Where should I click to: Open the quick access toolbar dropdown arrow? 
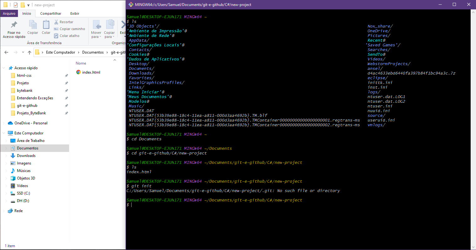(x=28, y=5)
